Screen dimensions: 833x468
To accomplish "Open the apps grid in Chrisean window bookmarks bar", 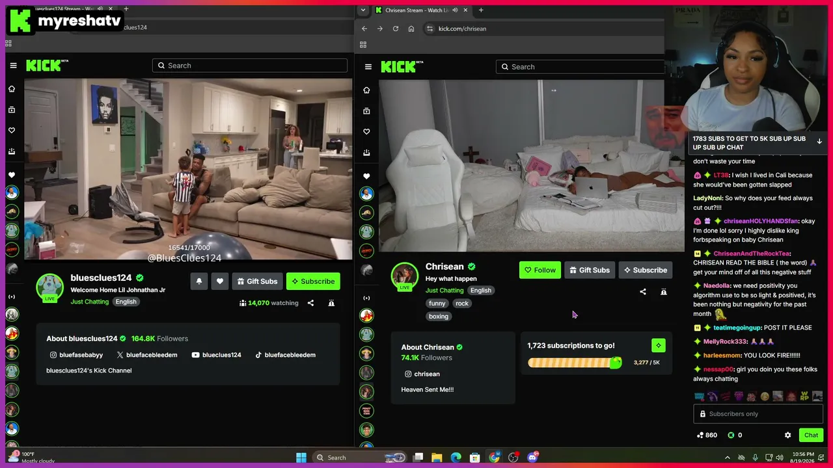I will (363, 44).
